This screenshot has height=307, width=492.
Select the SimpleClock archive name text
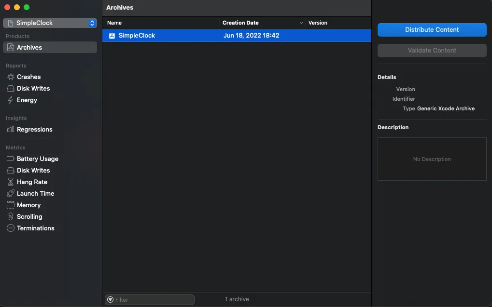(x=137, y=35)
